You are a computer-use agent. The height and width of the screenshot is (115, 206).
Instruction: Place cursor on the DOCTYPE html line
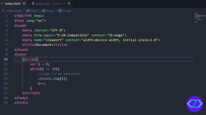pos(29,16)
